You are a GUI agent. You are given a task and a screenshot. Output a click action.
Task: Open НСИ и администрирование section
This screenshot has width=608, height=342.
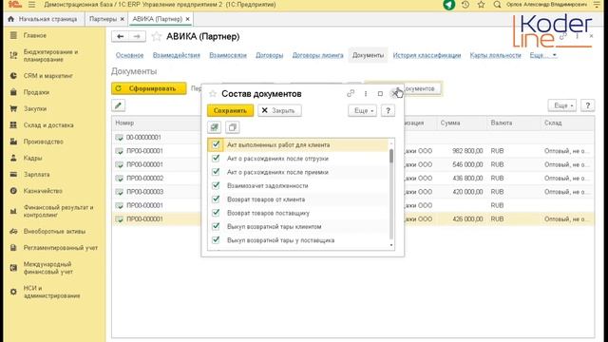point(51,292)
